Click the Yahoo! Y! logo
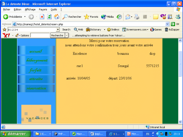The width and height of the screenshot is (183, 137). coord(6,35)
